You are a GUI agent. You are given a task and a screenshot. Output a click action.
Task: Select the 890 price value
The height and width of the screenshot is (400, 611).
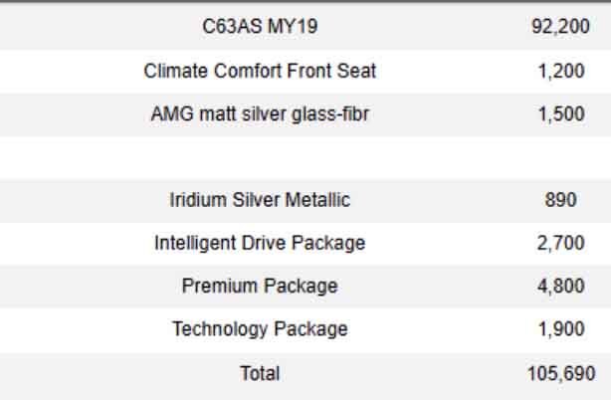click(x=561, y=200)
